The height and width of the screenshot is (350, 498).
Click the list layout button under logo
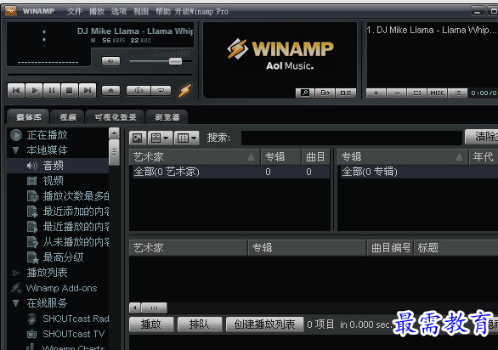[x=345, y=93]
